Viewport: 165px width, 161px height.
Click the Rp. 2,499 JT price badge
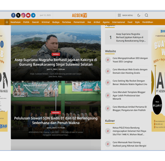click(157, 105)
